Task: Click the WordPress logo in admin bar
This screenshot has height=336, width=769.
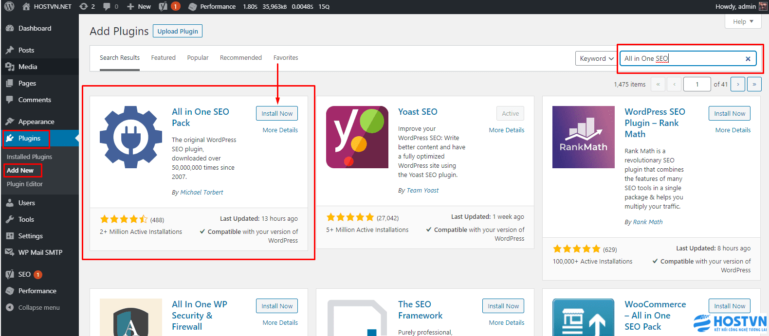Action: click(x=9, y=6)
